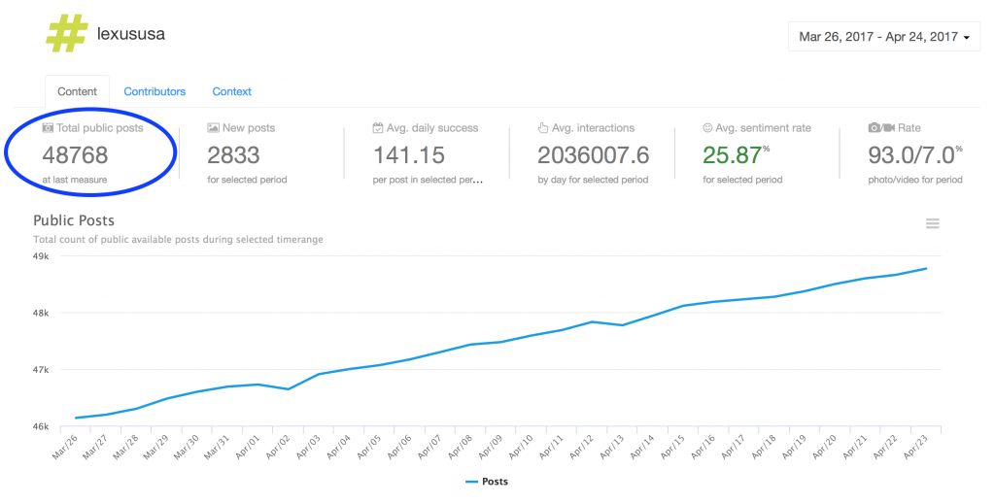Click the 47k y-axis label
The image size is (995, 503).
41,369
